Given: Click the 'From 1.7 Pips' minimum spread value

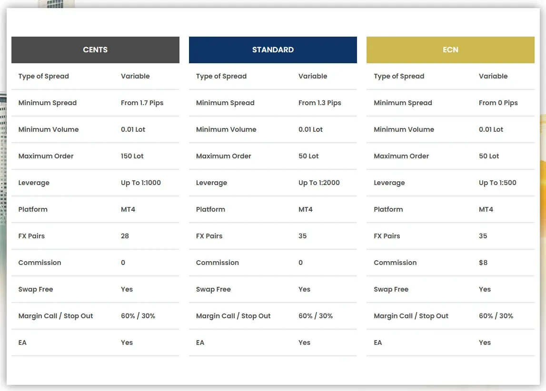Looking at the screenshot, I should pyautogui.click(x=142, y=103).
